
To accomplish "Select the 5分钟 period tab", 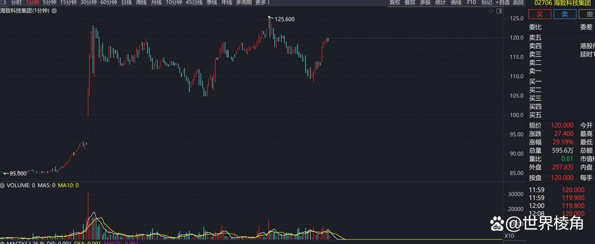I will pos(49,2).
